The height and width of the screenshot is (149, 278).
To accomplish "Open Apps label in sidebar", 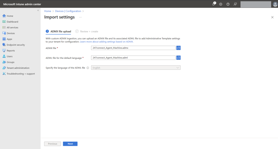I will tap(10, 39).
